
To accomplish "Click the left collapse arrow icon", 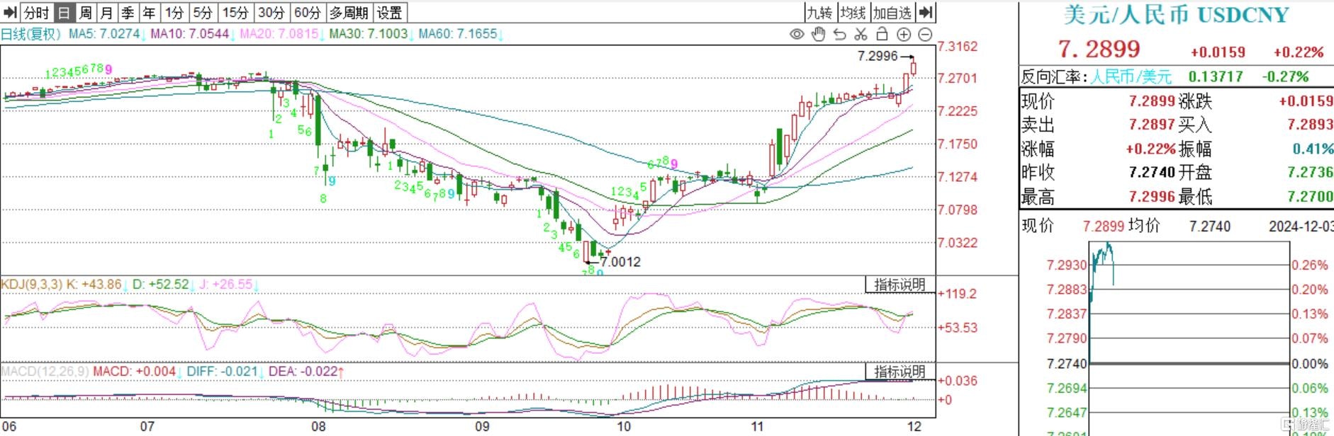I will tap(10, 13).
